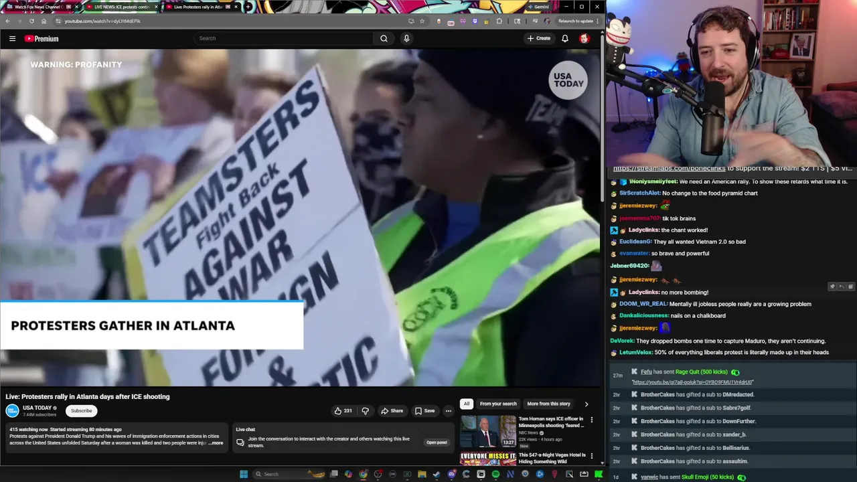Click the search magnifier button
The image size is (857, 482).
tap(384, 38)
